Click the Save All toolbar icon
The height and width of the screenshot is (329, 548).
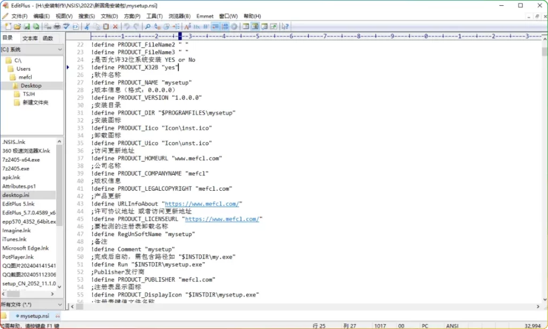36,27
